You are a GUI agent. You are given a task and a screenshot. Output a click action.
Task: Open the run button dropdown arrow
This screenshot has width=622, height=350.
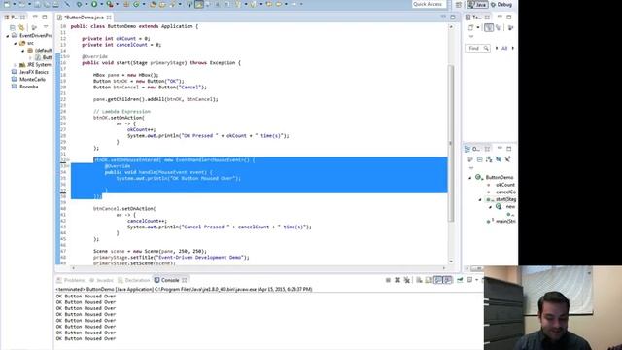(x=101, y=4)
